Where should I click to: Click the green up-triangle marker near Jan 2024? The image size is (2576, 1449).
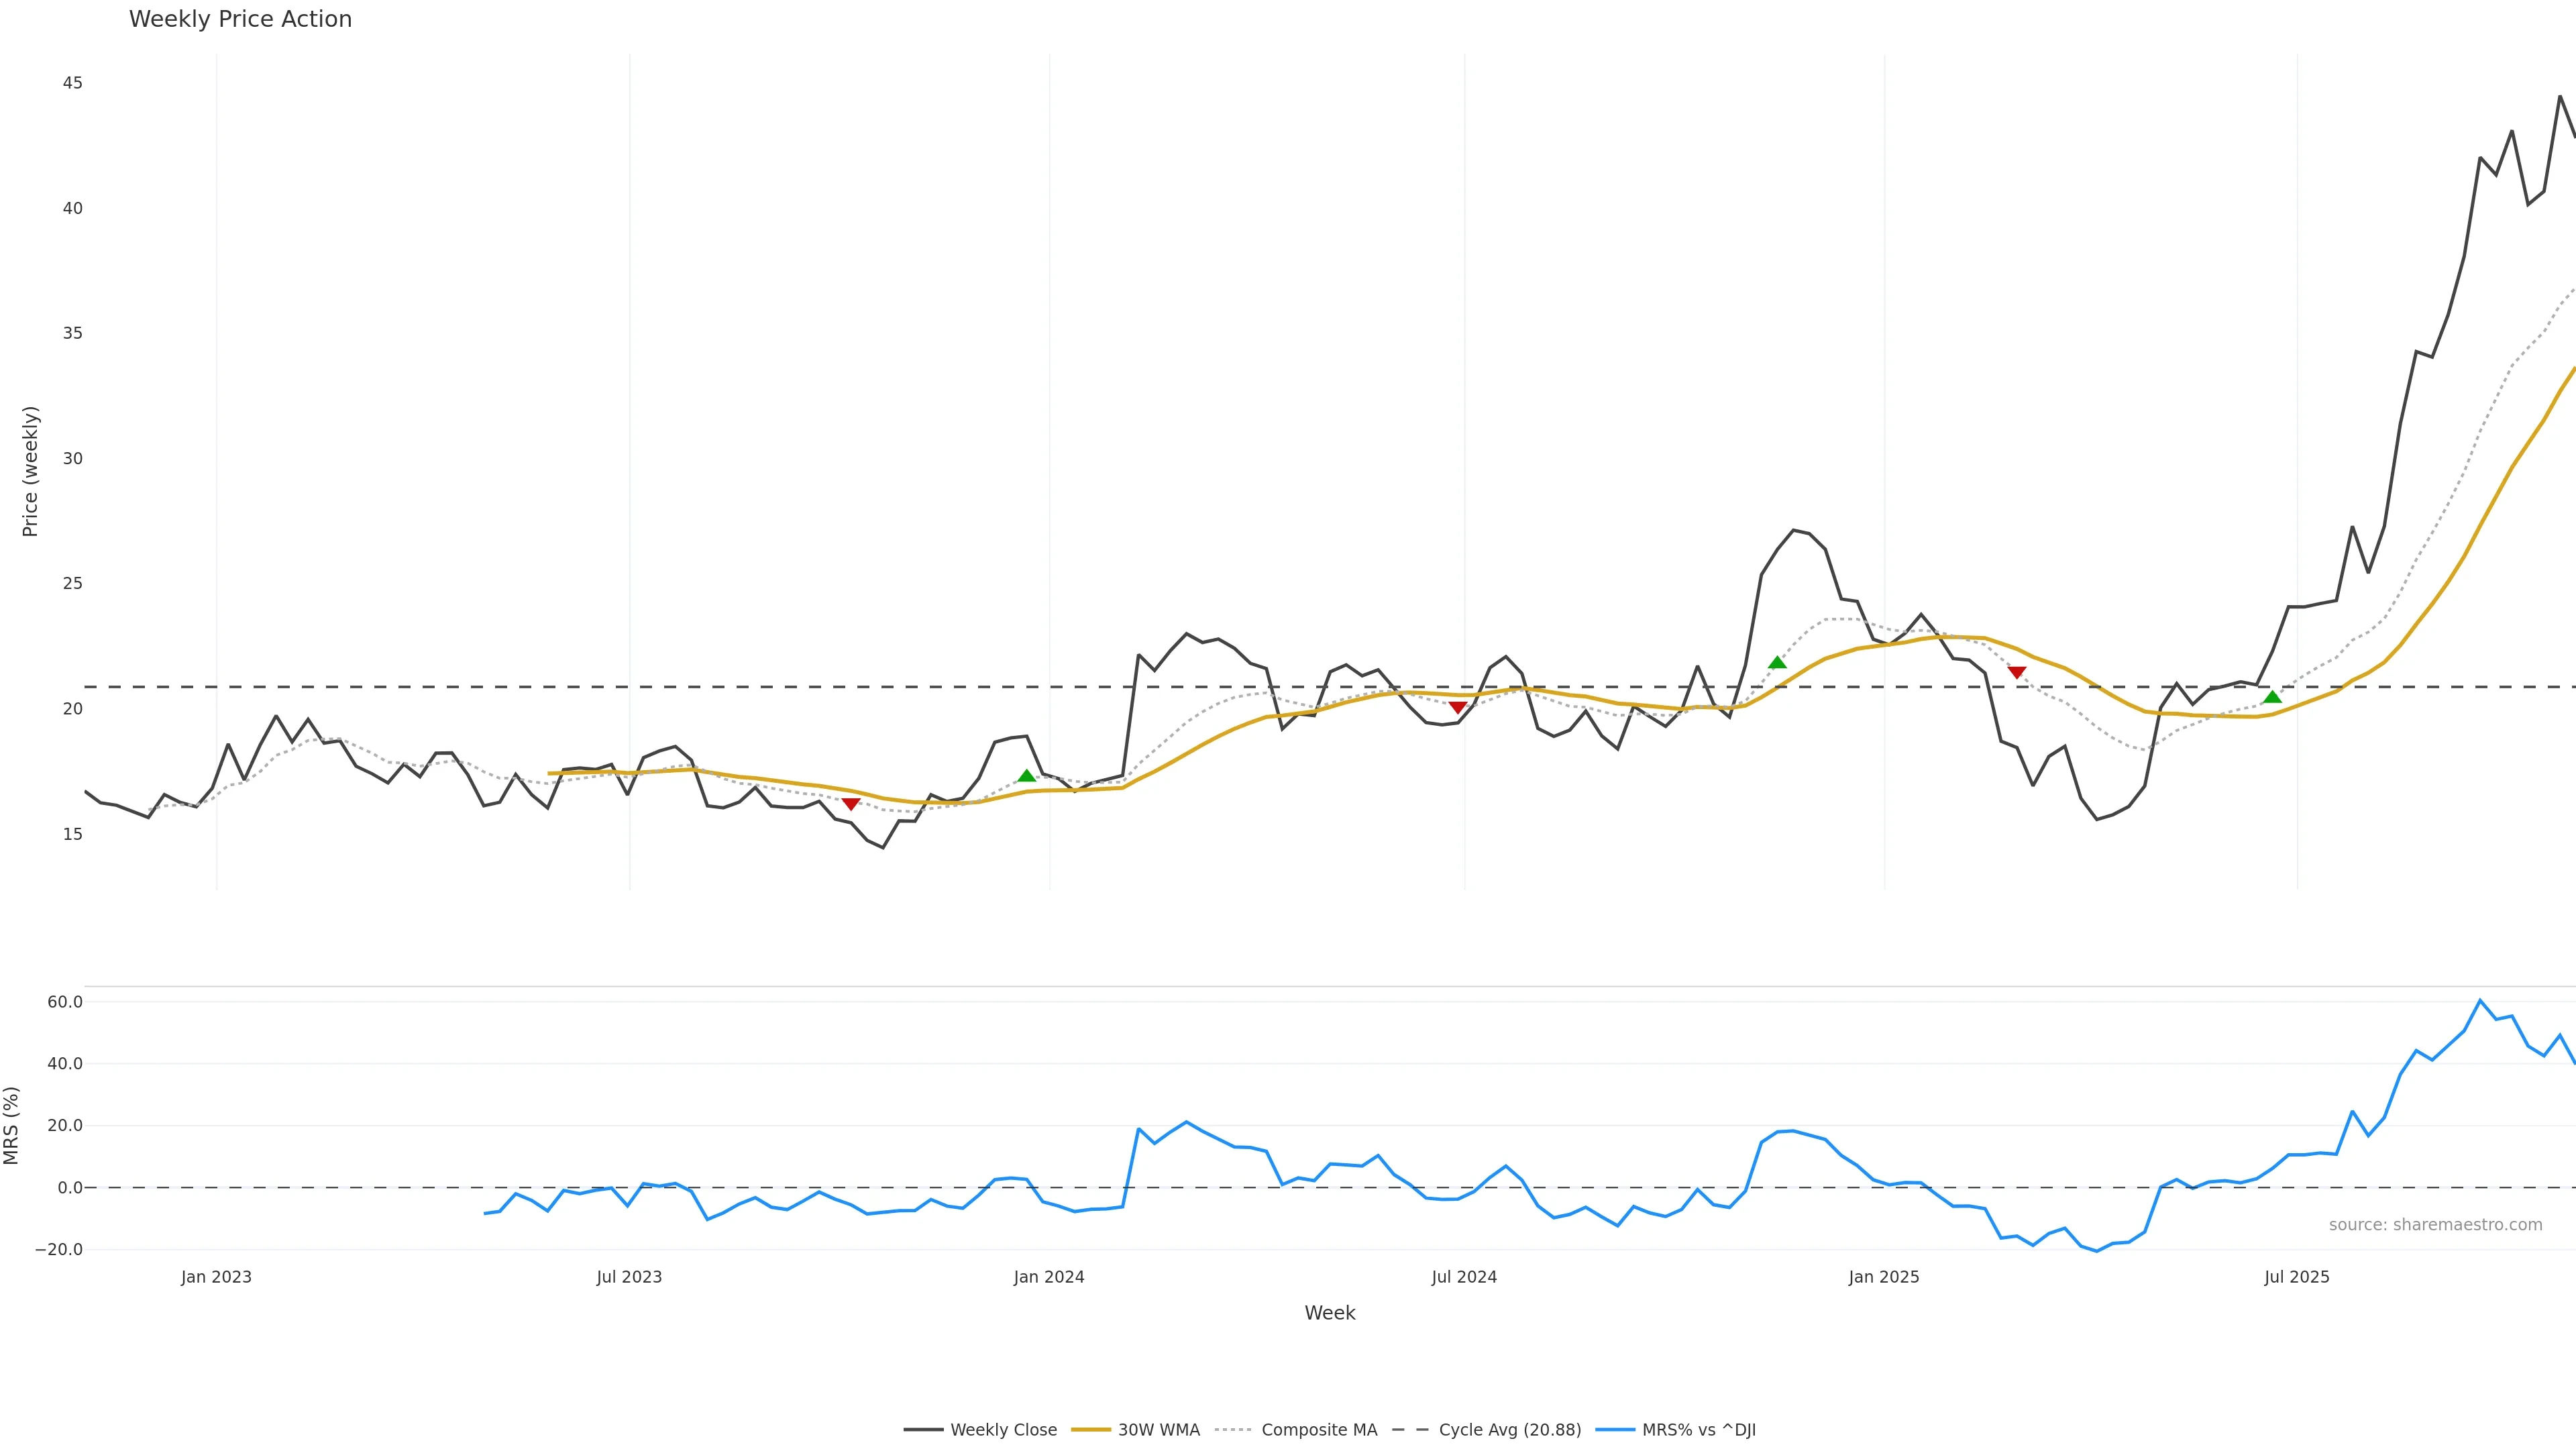[x=1026, y=776]
